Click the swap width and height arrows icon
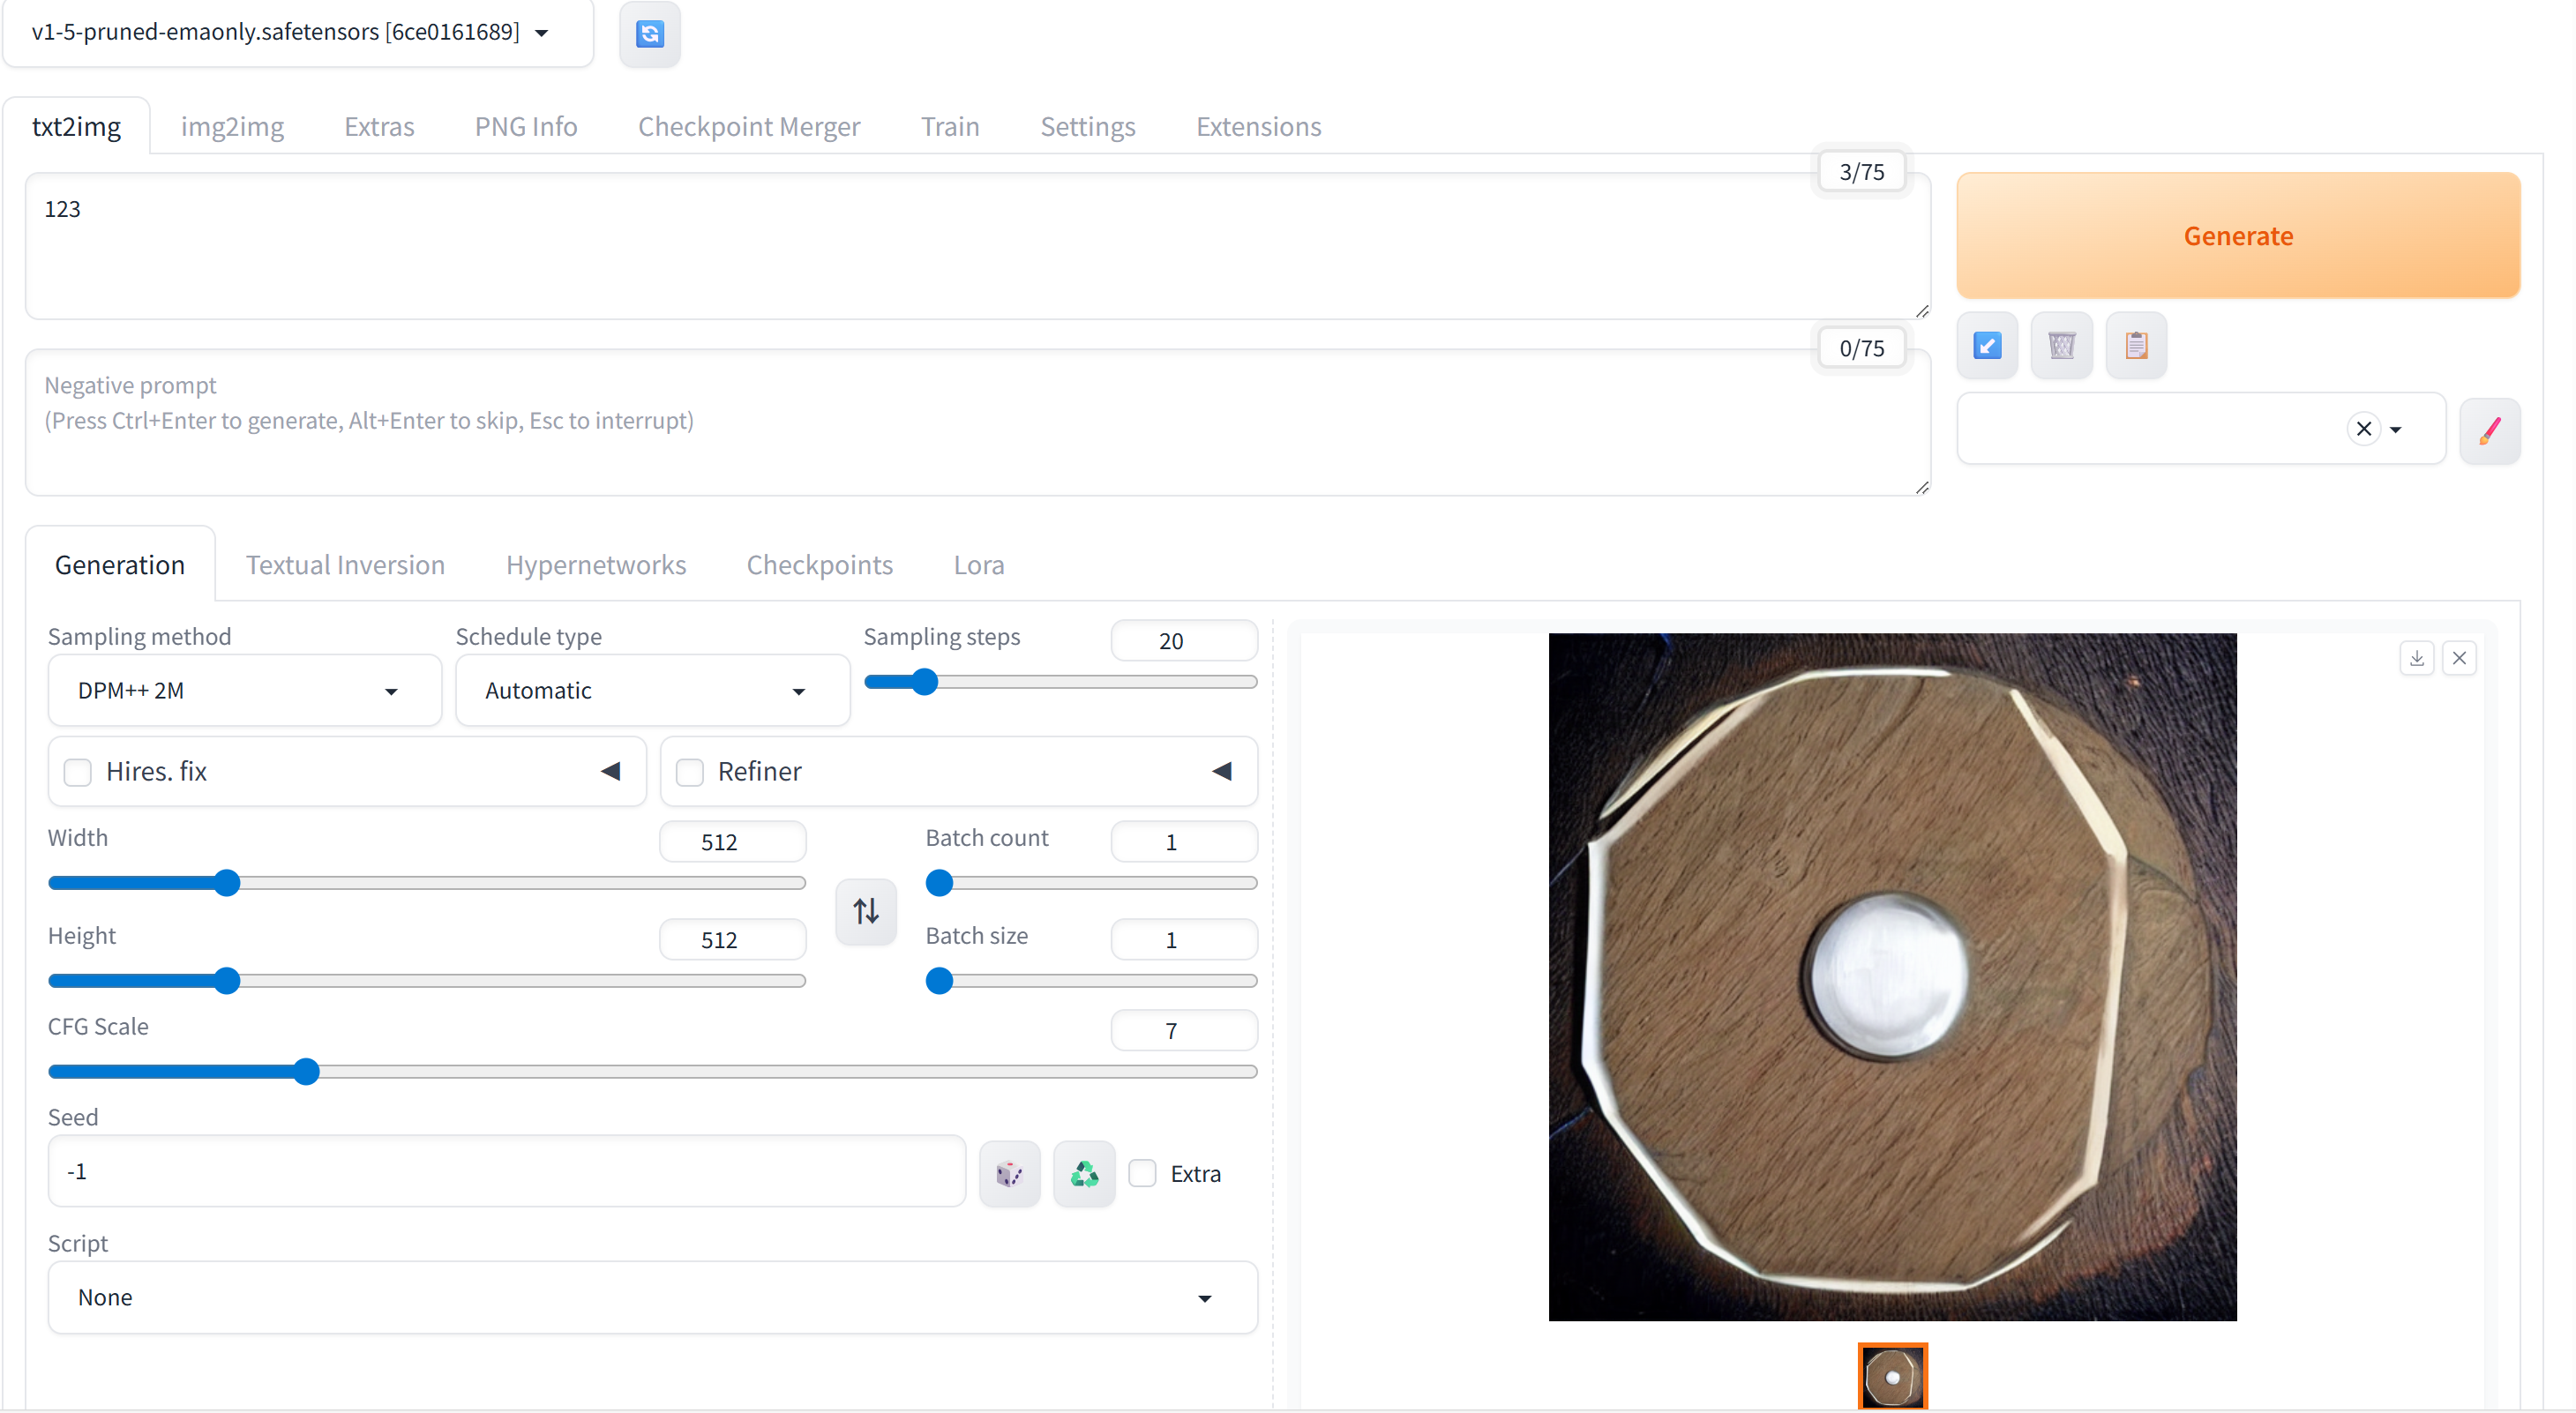 (866, 911)
